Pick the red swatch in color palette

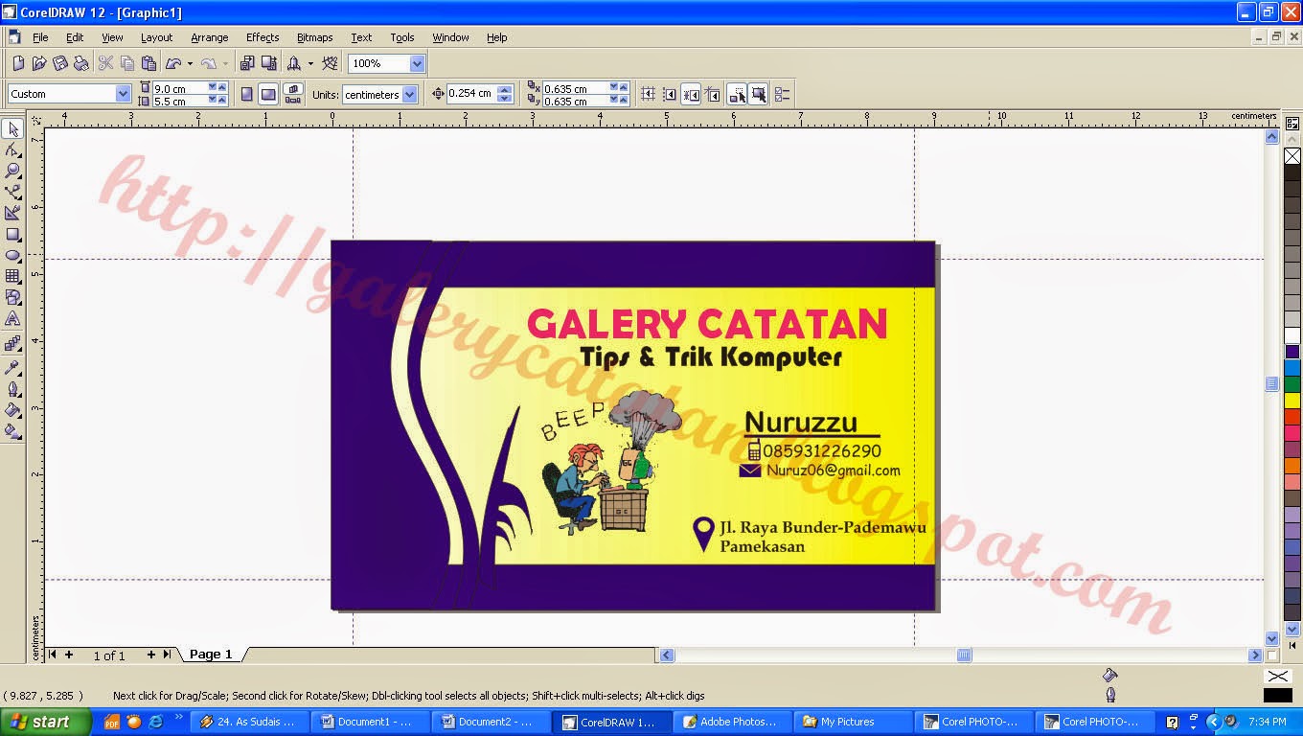pos(1292,417)
